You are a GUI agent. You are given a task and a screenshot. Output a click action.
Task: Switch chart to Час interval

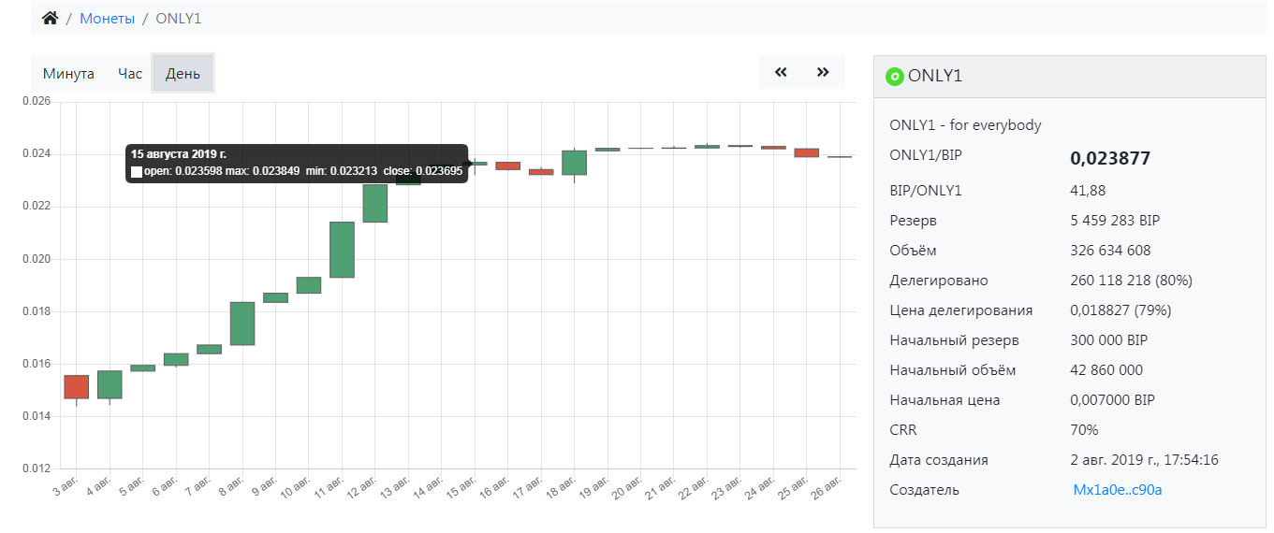[130, 74]
